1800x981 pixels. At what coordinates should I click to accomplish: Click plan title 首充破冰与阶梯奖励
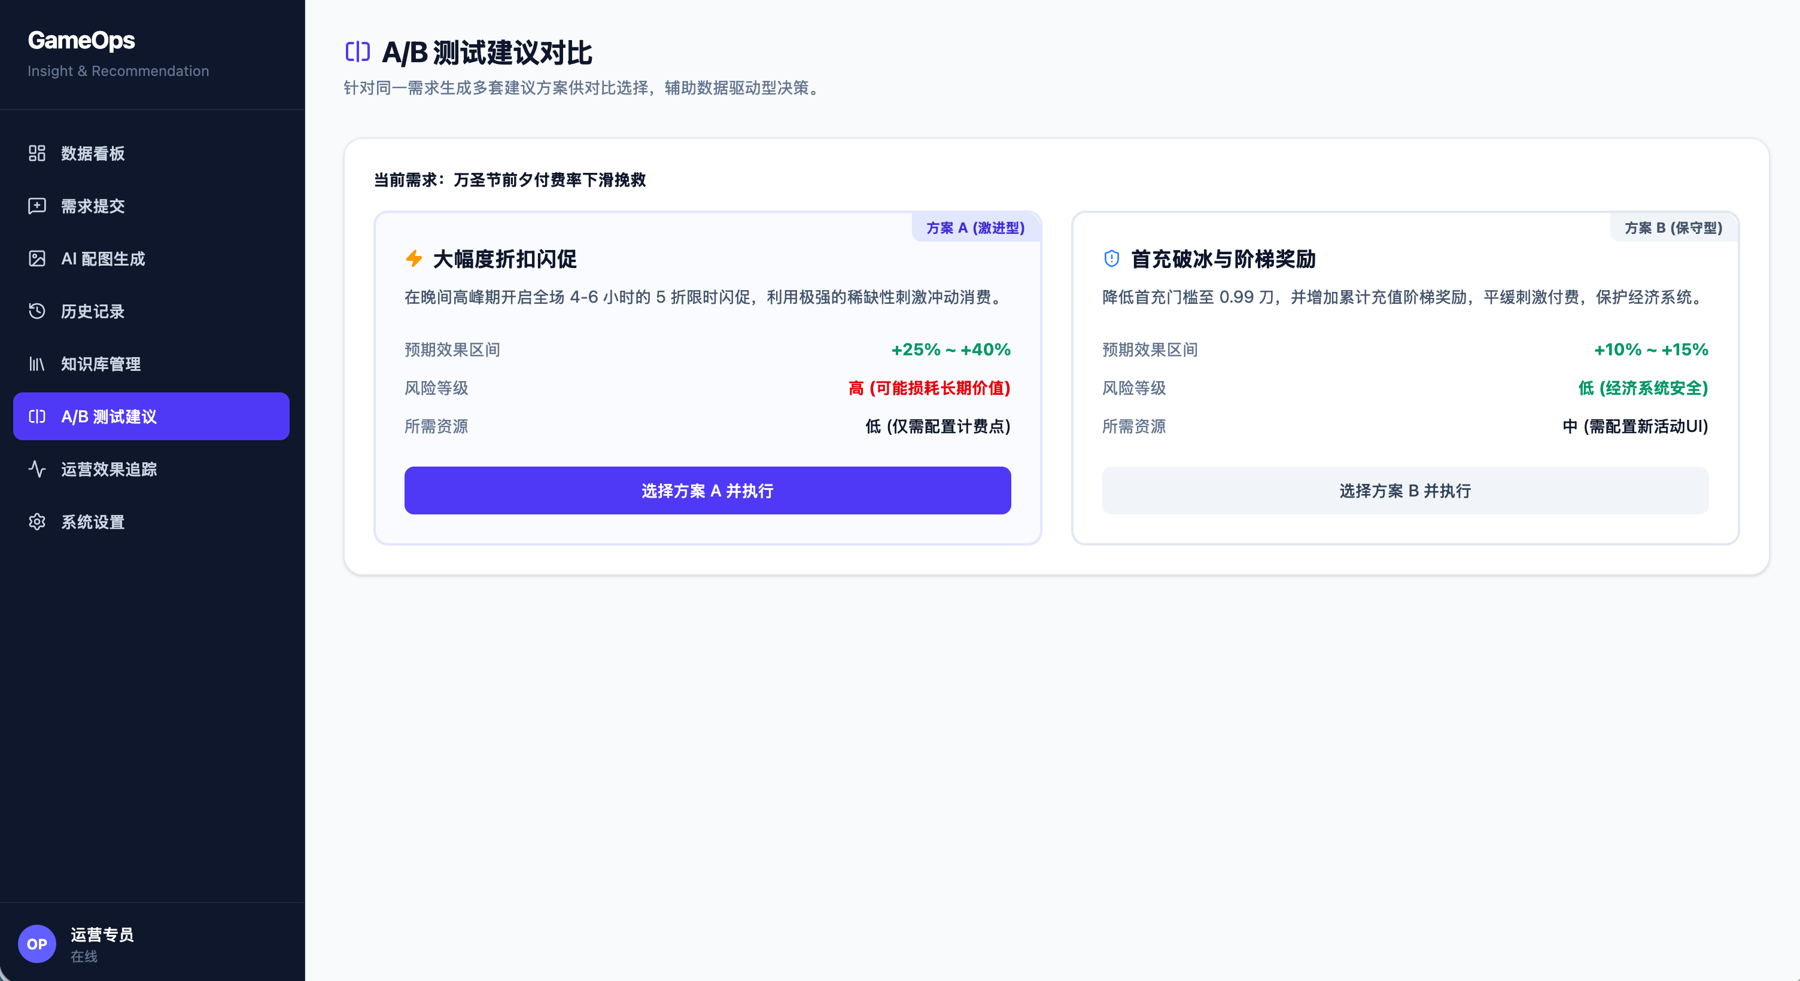coord(1223,259)
